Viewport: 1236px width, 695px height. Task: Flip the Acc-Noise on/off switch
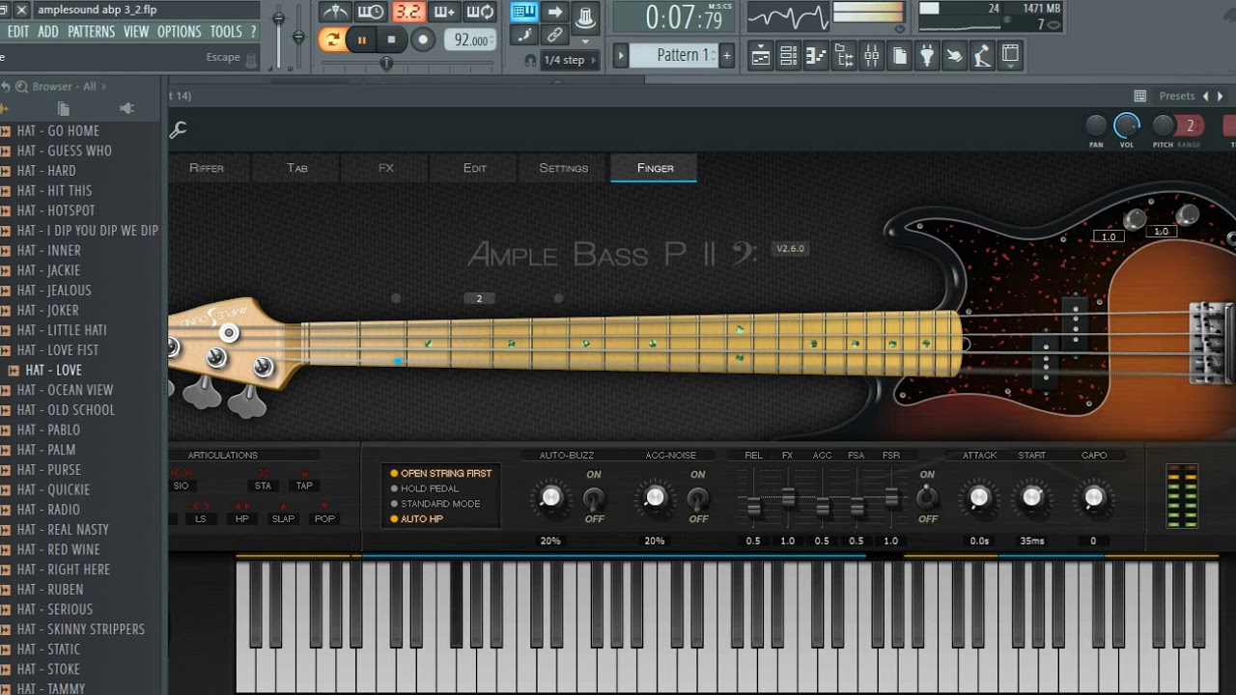697,498
